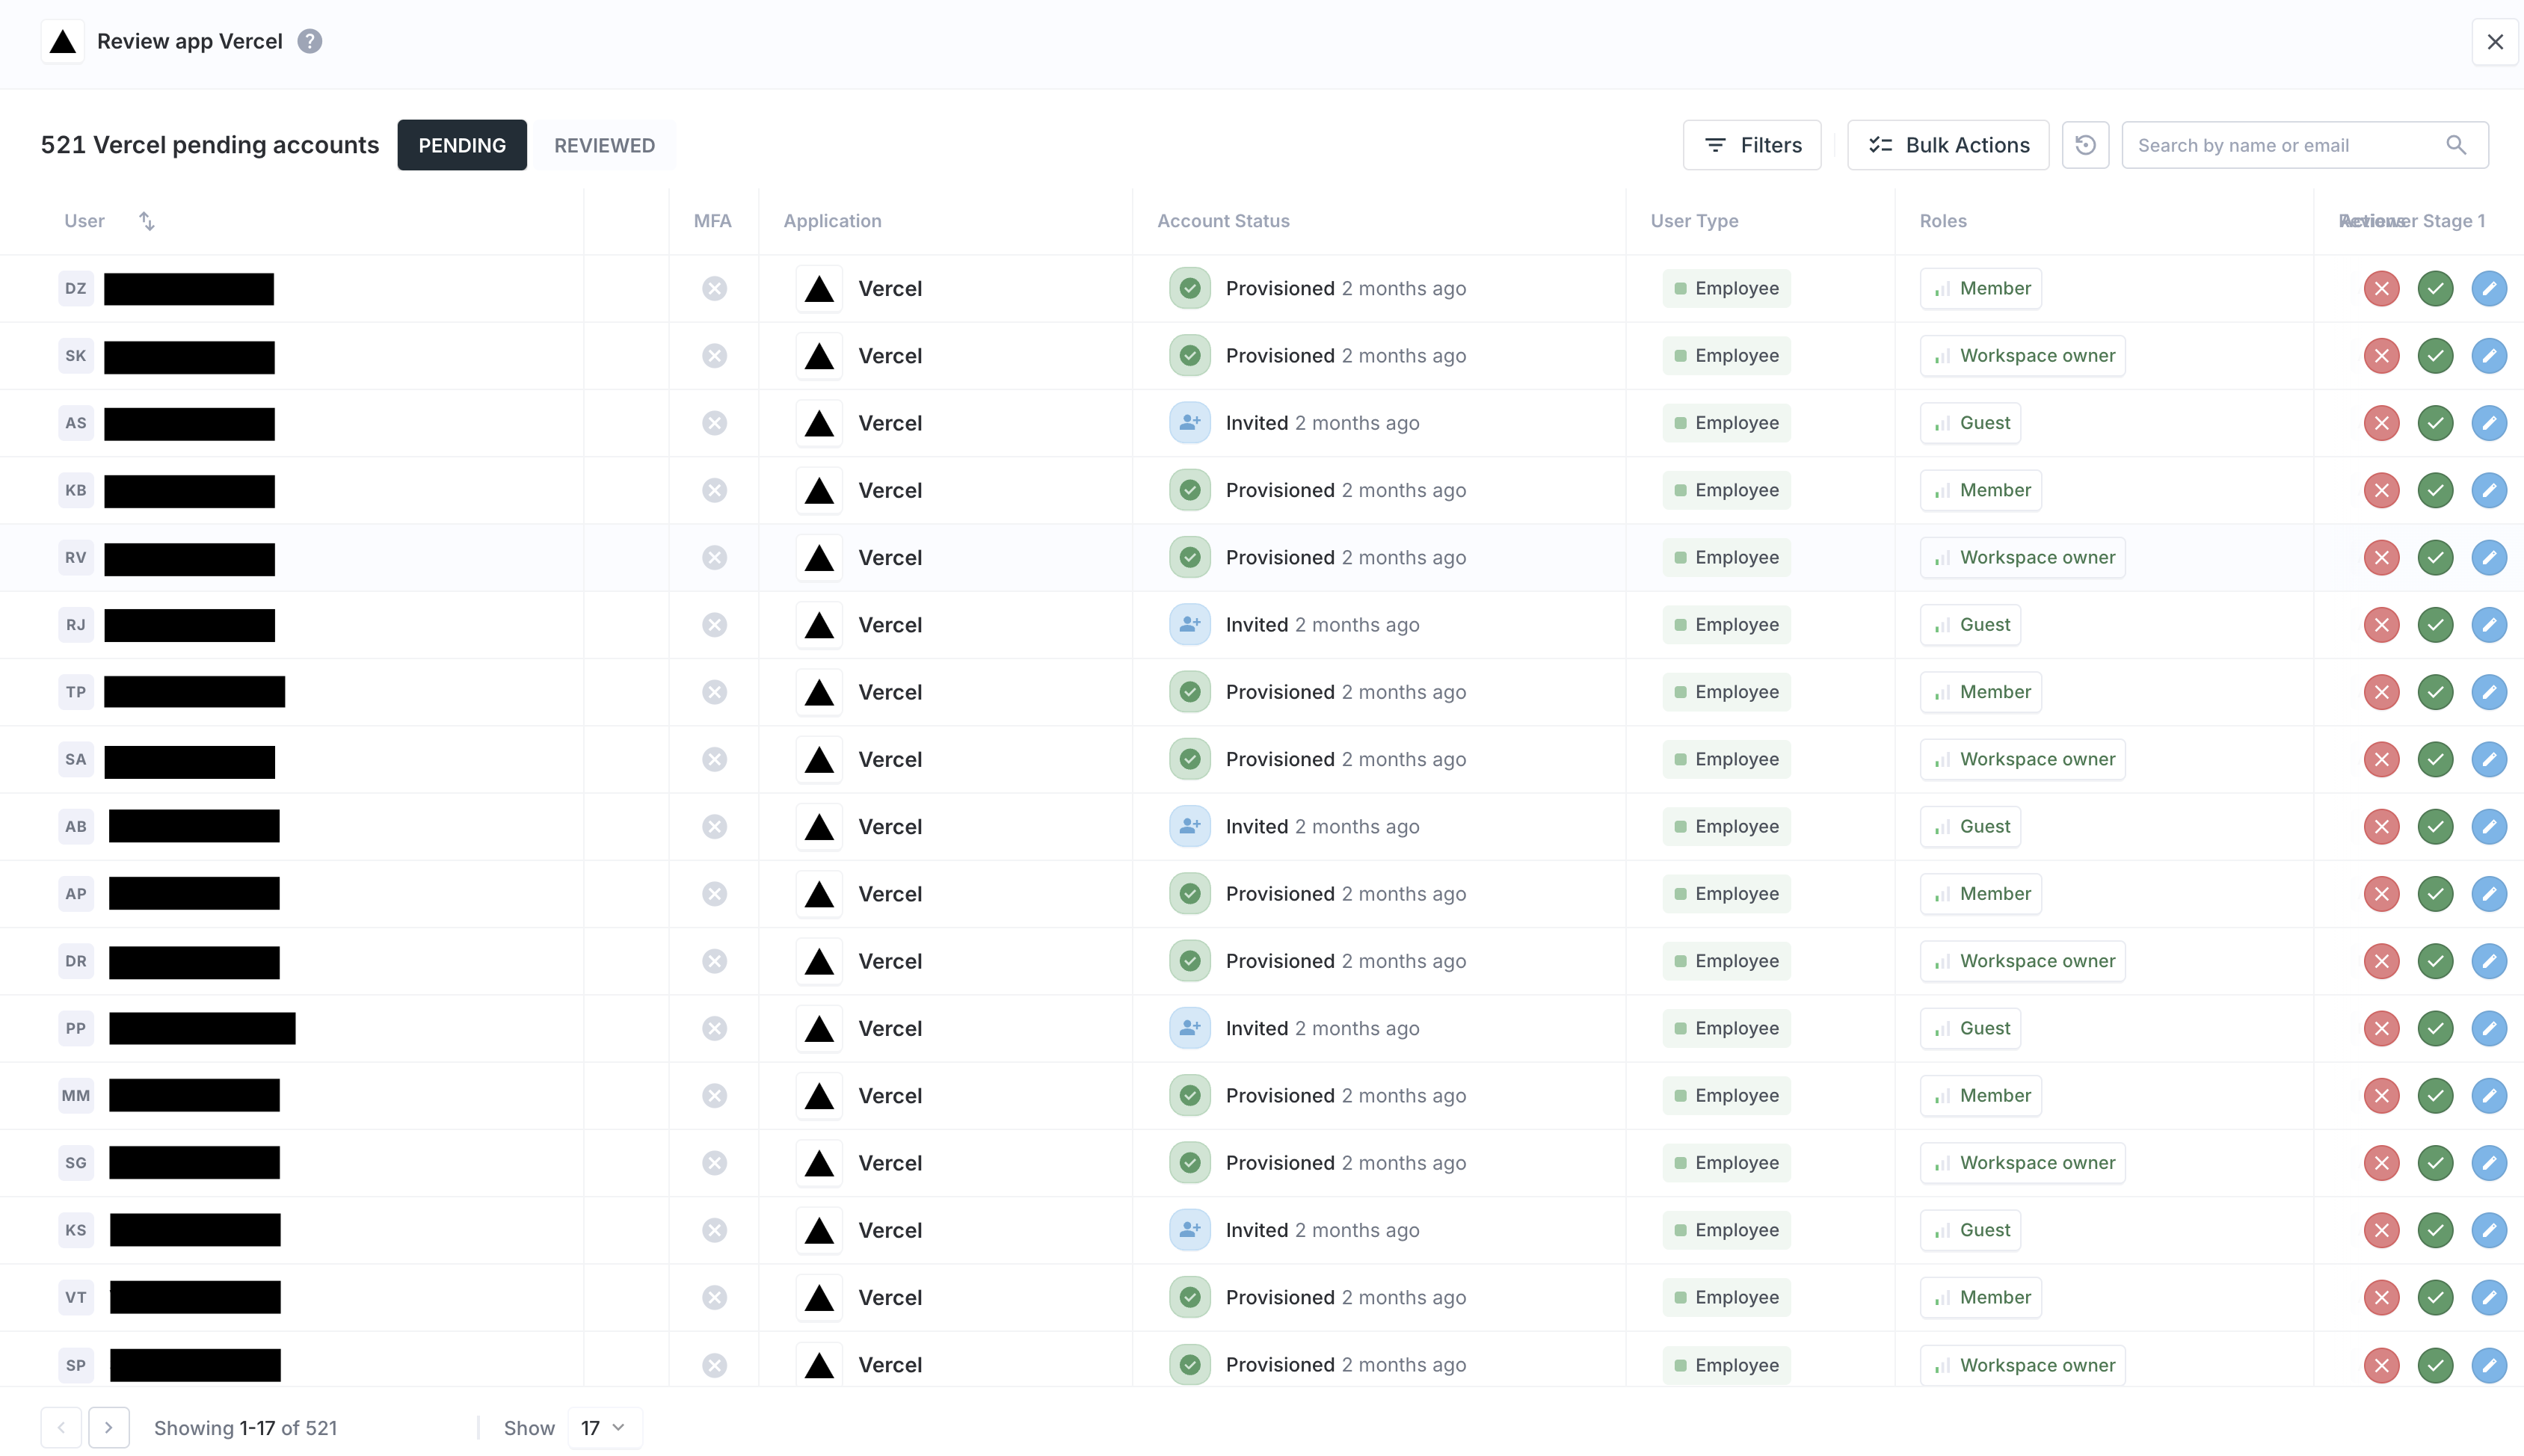2524x1456 pixels.
Task: Click the refresh history icon button
Action: (x=2085, y=145)
